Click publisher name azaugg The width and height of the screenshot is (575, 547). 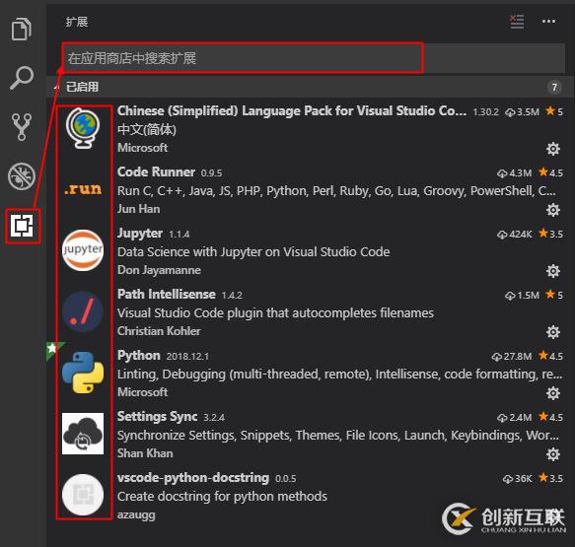[136, 514]
